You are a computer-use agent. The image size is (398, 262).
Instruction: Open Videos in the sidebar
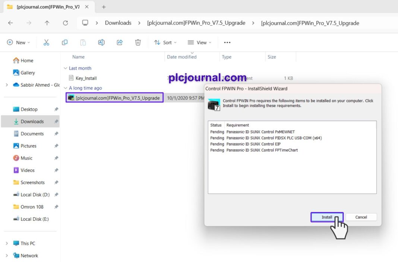click(x=28, y=170)
